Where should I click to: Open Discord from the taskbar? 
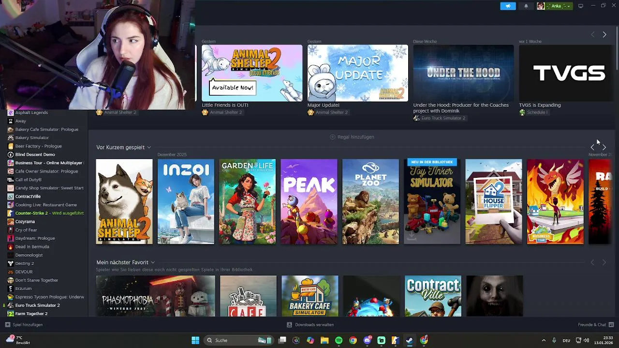367,340
